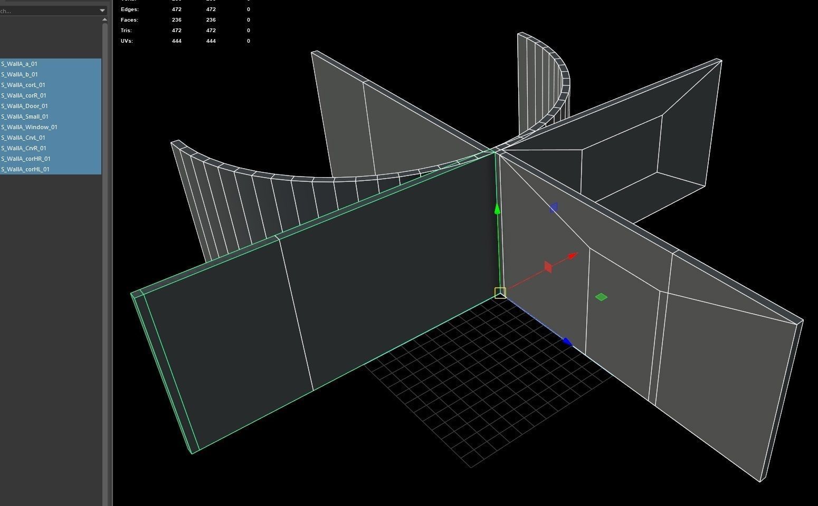Click the green Y-axis move arrow handle

497,209
